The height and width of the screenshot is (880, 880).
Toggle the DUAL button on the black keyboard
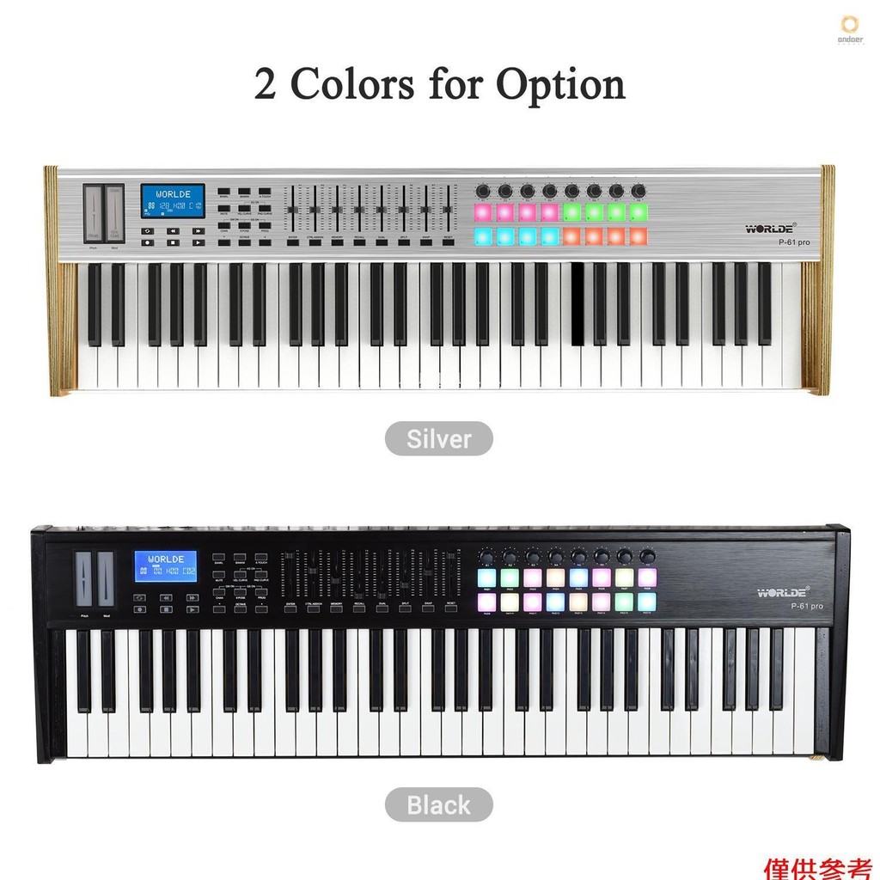pyautogui.click(x=382, y=609)
